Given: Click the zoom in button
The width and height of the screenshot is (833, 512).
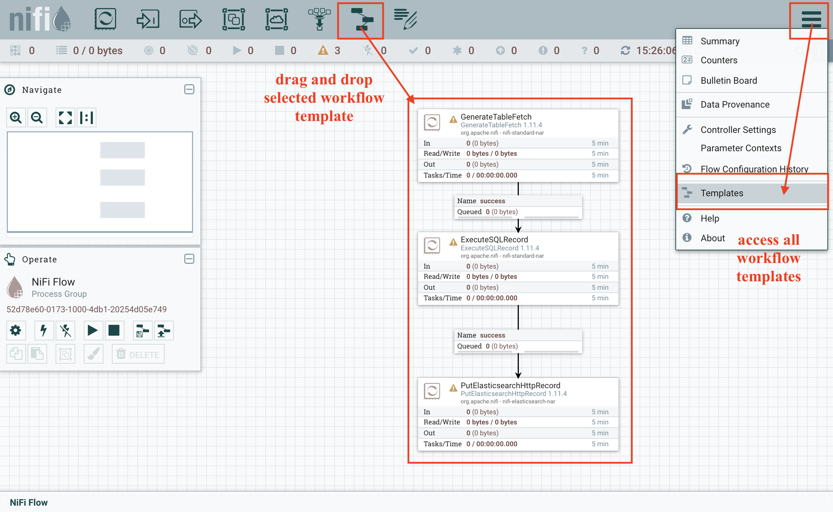Looking at the screenshot, I should click(16, 117).
